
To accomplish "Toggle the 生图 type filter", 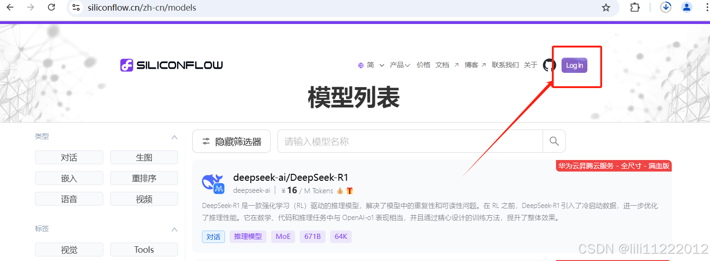I will click(144, 157).
